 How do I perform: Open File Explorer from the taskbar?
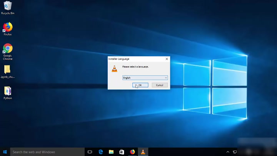[111, 152]
